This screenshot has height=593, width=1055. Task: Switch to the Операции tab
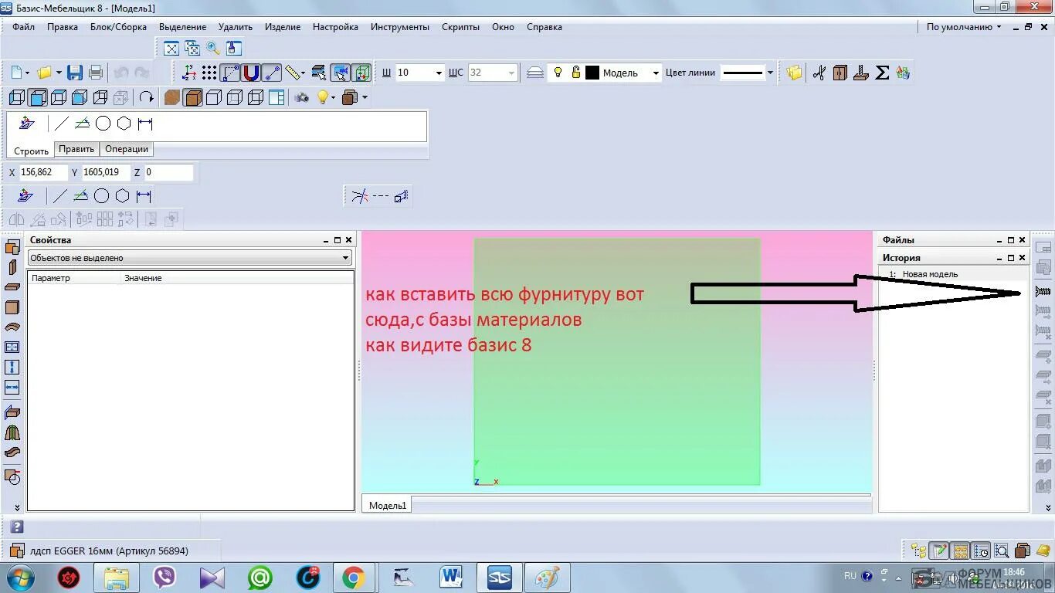click(x=127, y=149)
